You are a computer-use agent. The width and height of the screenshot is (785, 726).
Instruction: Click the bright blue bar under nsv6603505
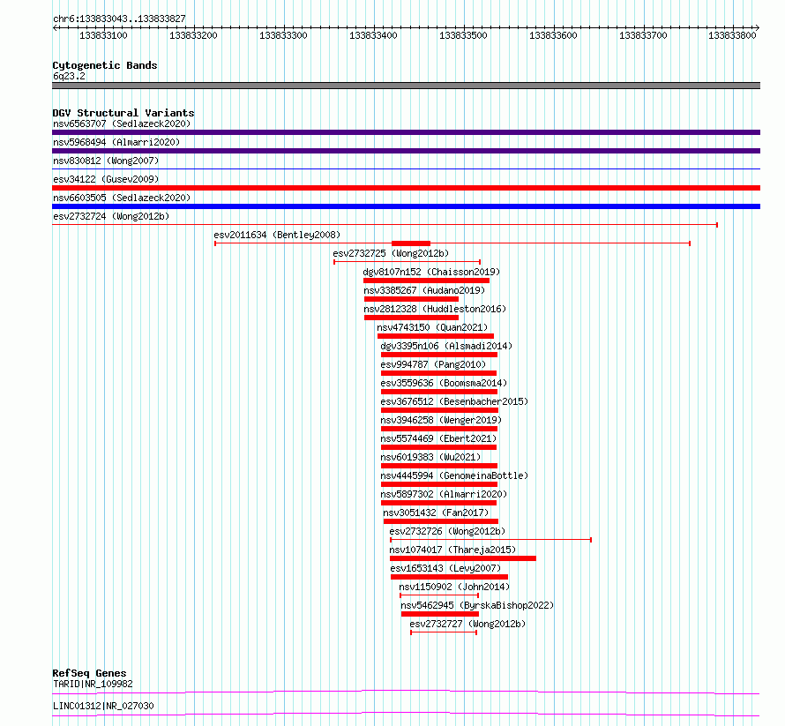pos(406,206)
